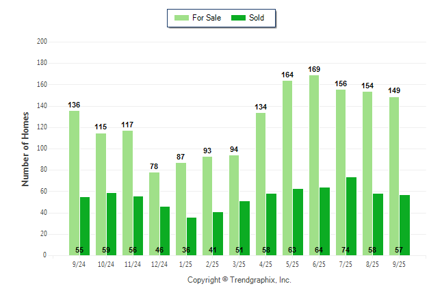Click the Number of Homes axis title

25,148
